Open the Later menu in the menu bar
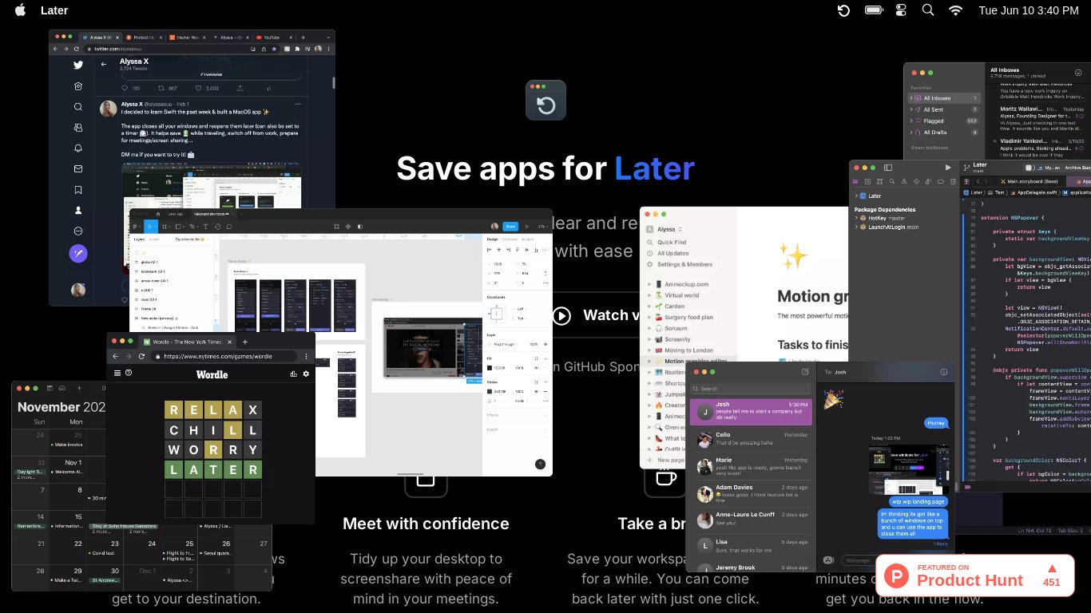 click(x=54, y=10)
